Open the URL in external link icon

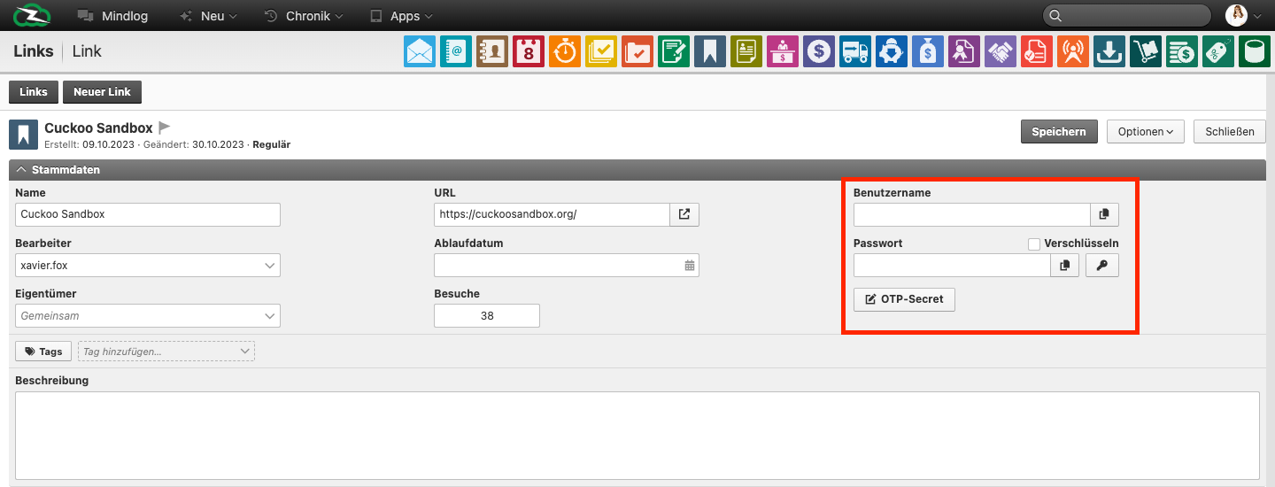[684, 214]
